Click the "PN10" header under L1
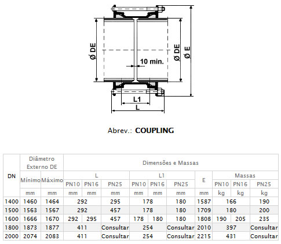The width and height of the screenshot is (281, 244). pyautogui.click(x=138, y=184)
